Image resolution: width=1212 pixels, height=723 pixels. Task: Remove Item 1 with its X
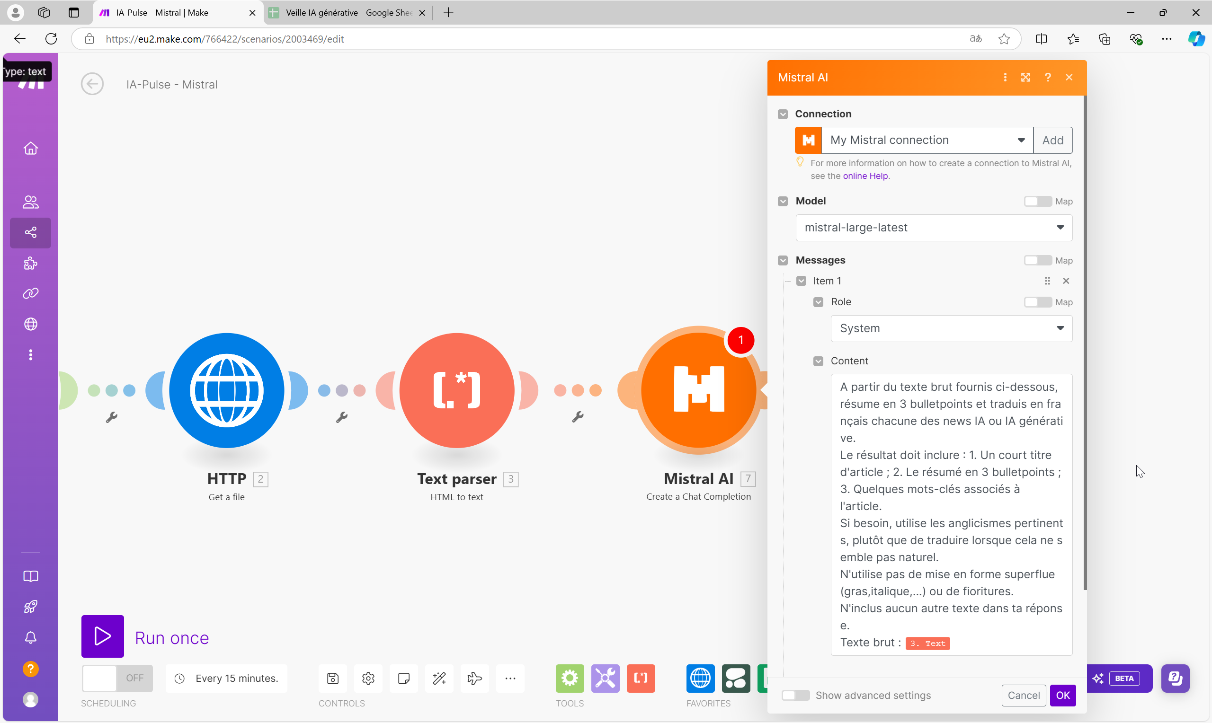pyautogui.click(x=1066, y=281)
